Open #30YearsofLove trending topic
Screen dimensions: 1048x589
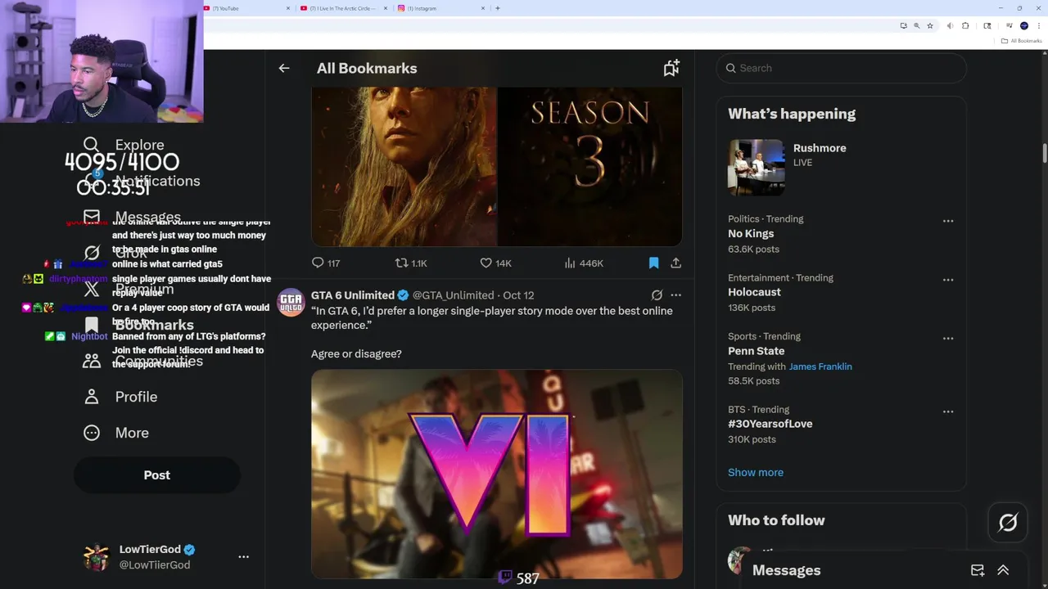tap(770, 424)
